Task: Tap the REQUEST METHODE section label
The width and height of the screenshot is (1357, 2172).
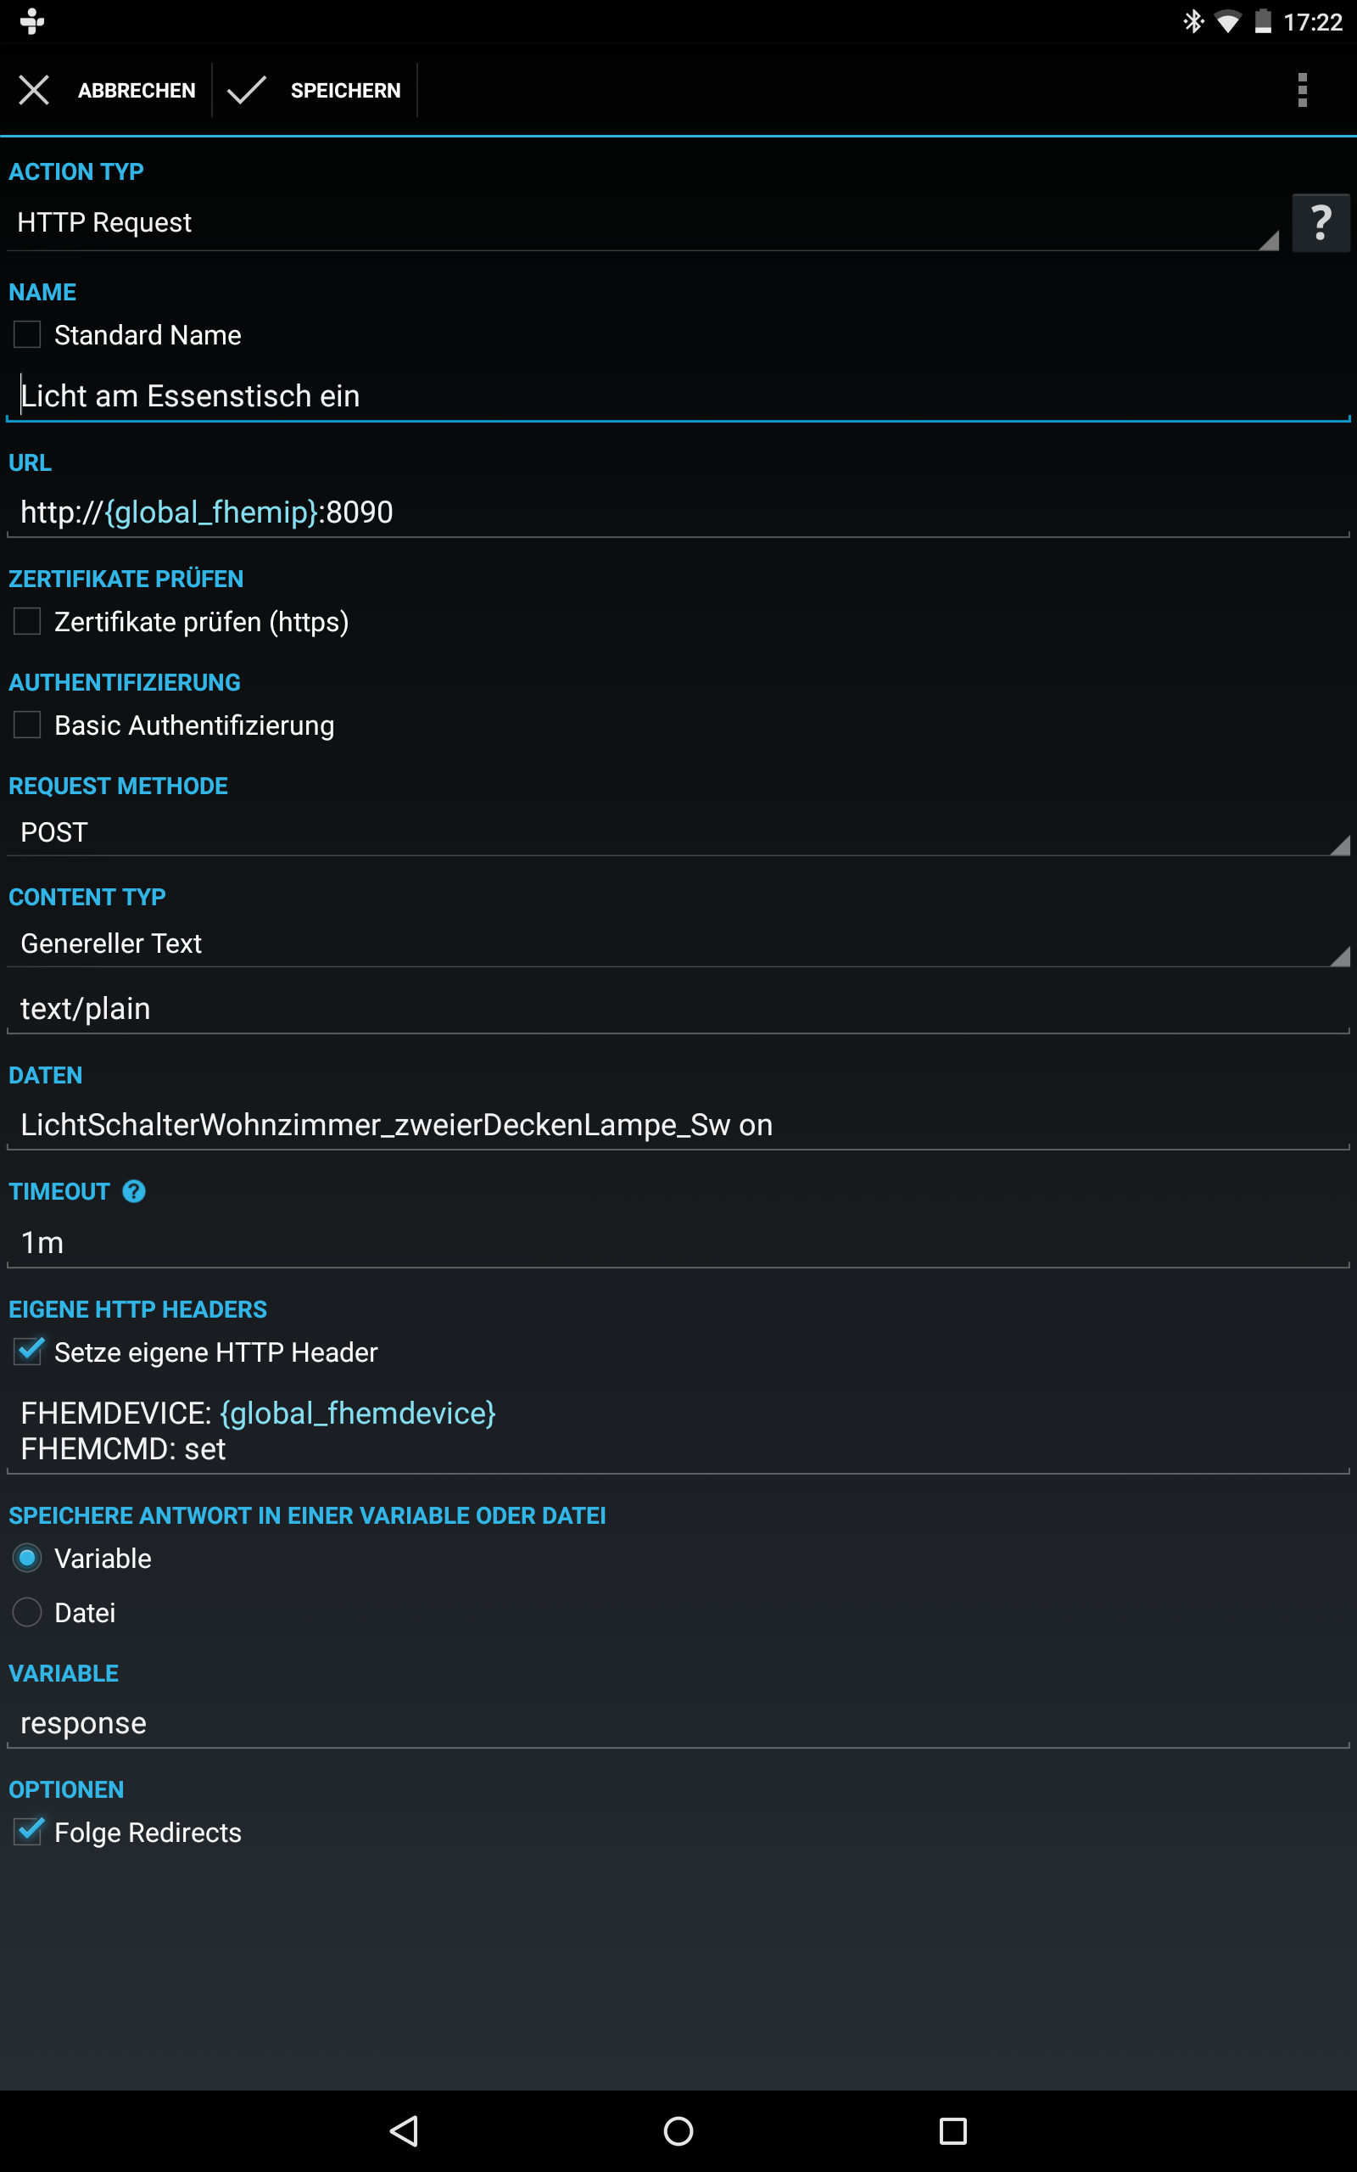Action: [119, 787]
